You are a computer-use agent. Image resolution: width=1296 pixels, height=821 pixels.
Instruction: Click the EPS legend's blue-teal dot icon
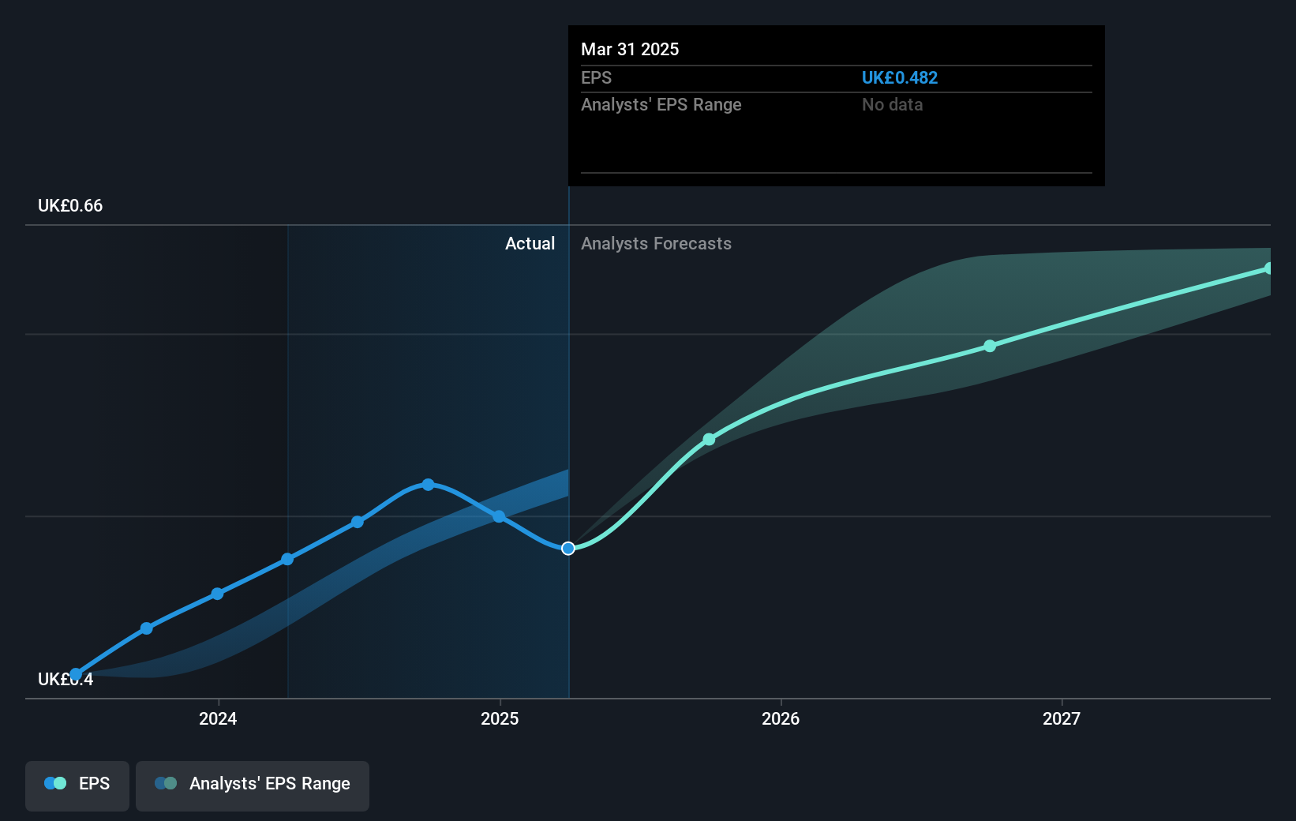coord(55,784)
